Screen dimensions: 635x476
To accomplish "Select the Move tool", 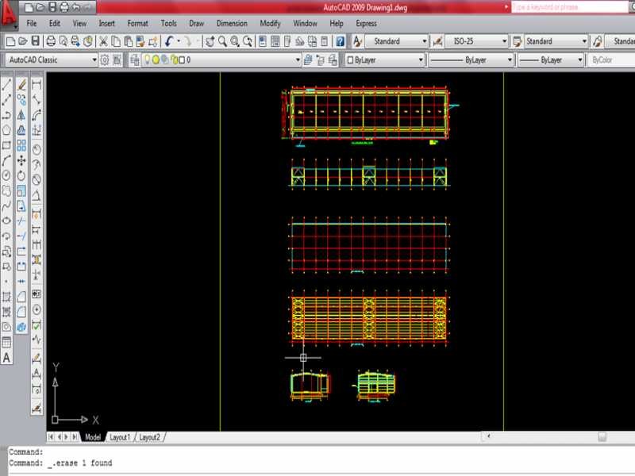I will click(x=22, y=160).
